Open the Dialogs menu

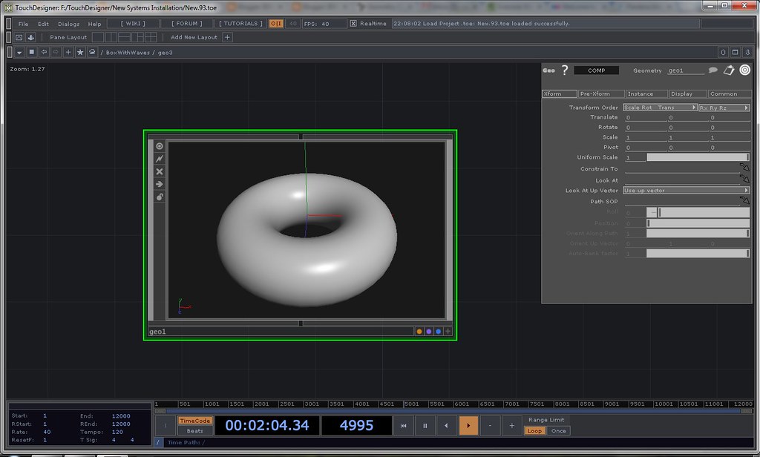(68, 24)
